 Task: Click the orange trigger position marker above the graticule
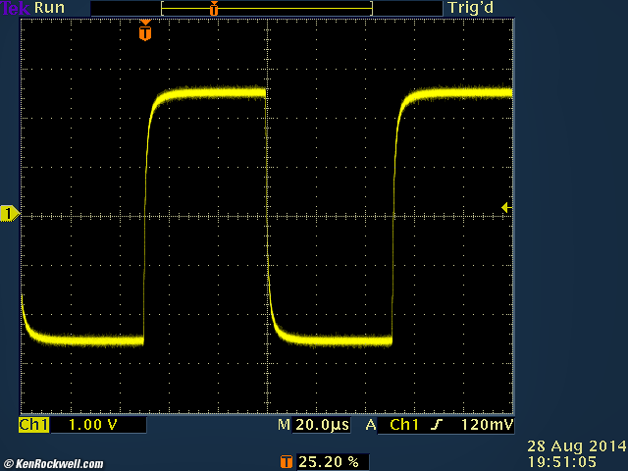pos(145,32)
